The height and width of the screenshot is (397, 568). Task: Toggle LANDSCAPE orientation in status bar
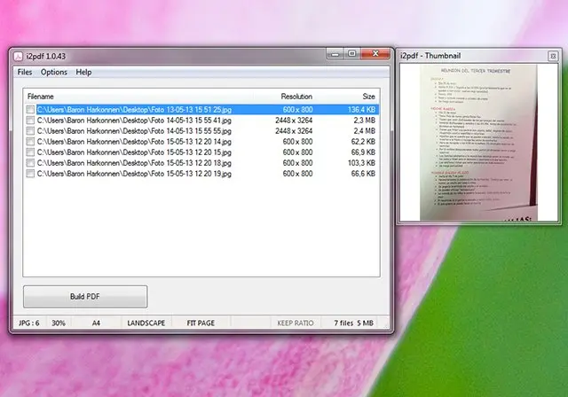click(x=146, y=323)
